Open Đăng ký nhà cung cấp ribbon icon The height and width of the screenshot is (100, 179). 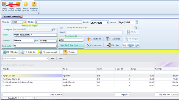coord(34,6)
